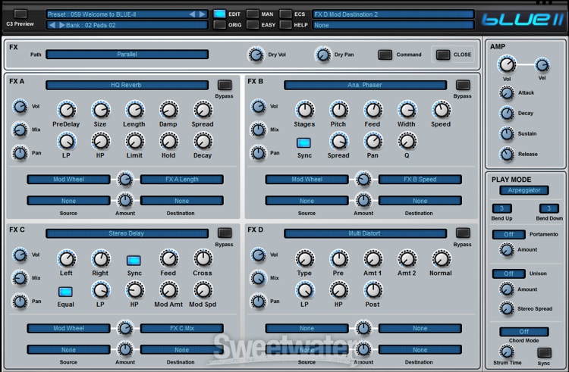The image size is (569, 372).
Task: Click the FX C Mod Amt knob
Action: (x=168, y=290)
